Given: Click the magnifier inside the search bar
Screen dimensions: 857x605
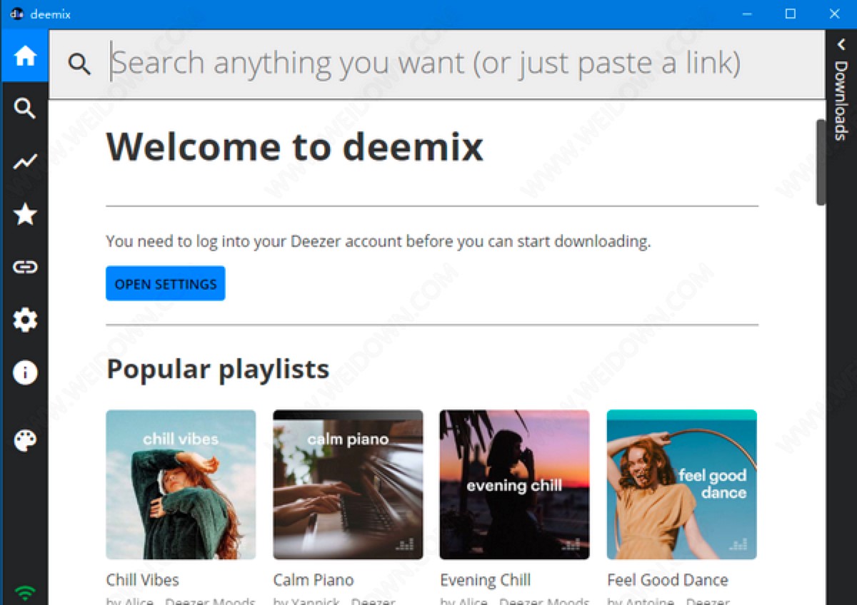Looking at the screenshot, I should coord(80,63).
